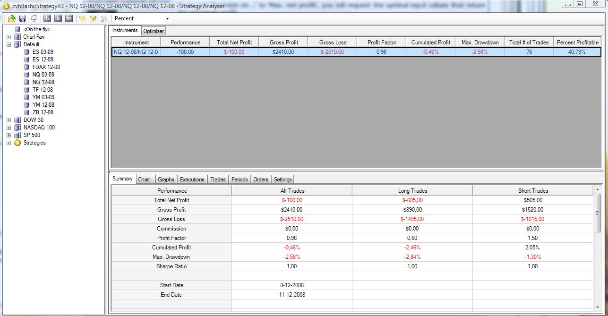Select NQ 12-08 in the tree
Viewport: 608px width, 316px height.
[x=43, y=82]
